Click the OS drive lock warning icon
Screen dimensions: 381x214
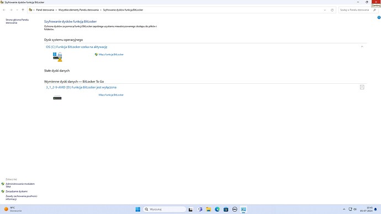click(x=57, y=57)
